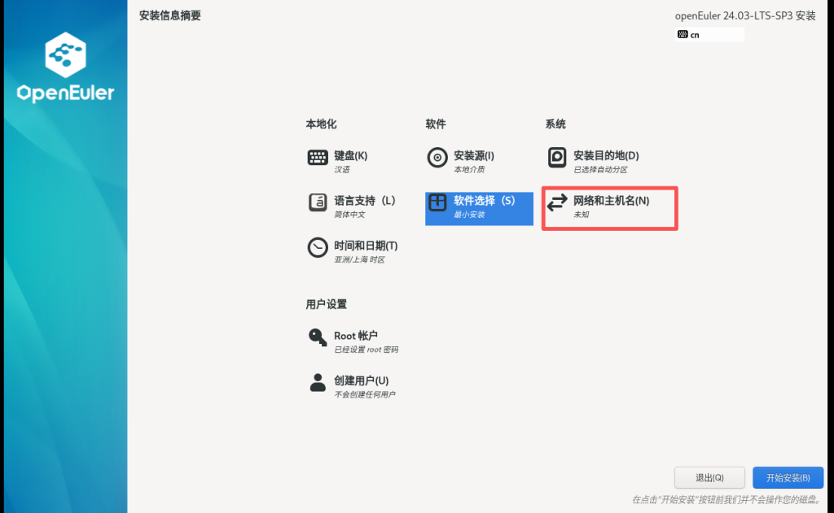
Task: Click the OpenEuler logo in the sidebar
Action: point(65,69)
